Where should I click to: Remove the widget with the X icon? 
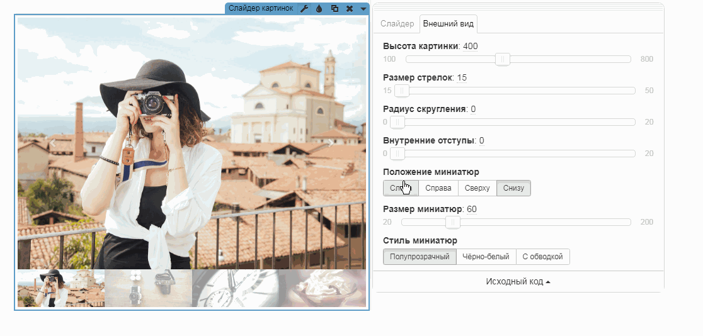pyautogui.click(x=349, y=8)
